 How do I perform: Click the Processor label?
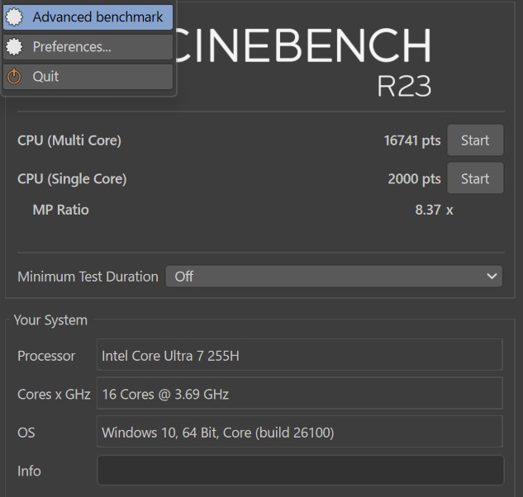(46, 356)
